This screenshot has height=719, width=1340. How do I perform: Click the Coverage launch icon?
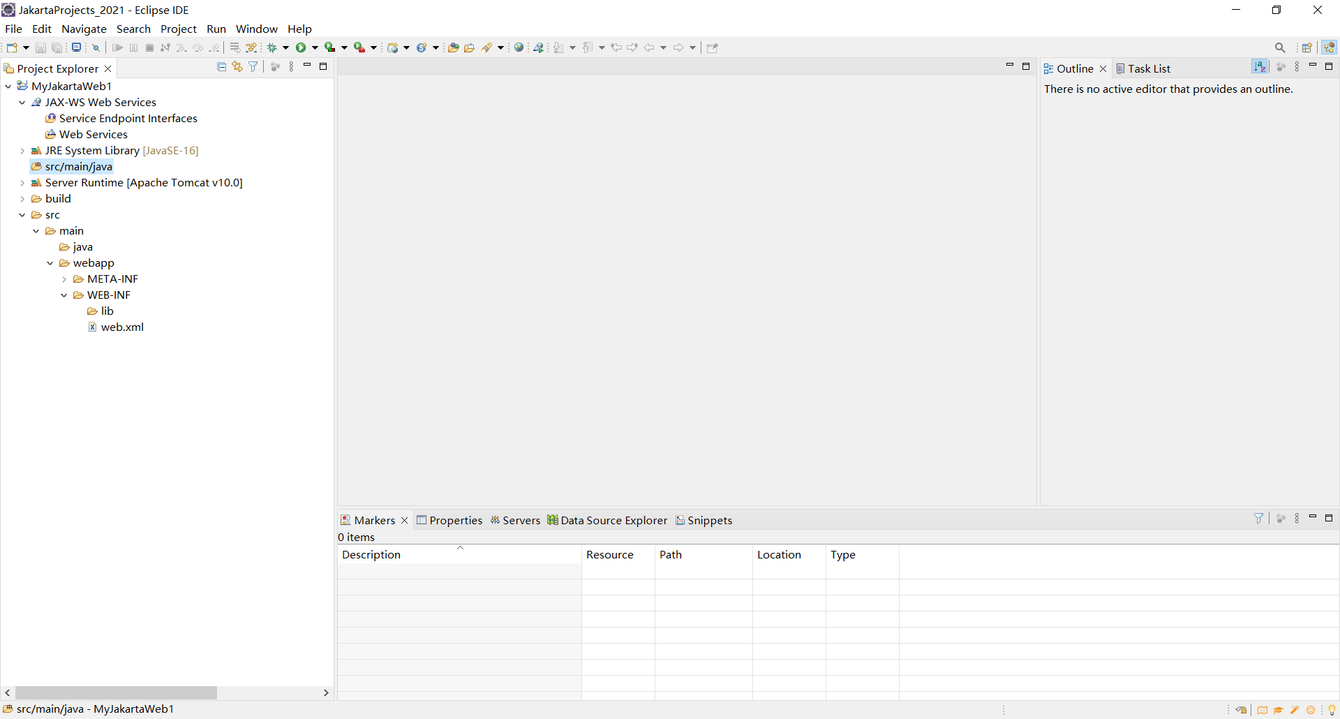pyautogui.click(x=330, y=47)
